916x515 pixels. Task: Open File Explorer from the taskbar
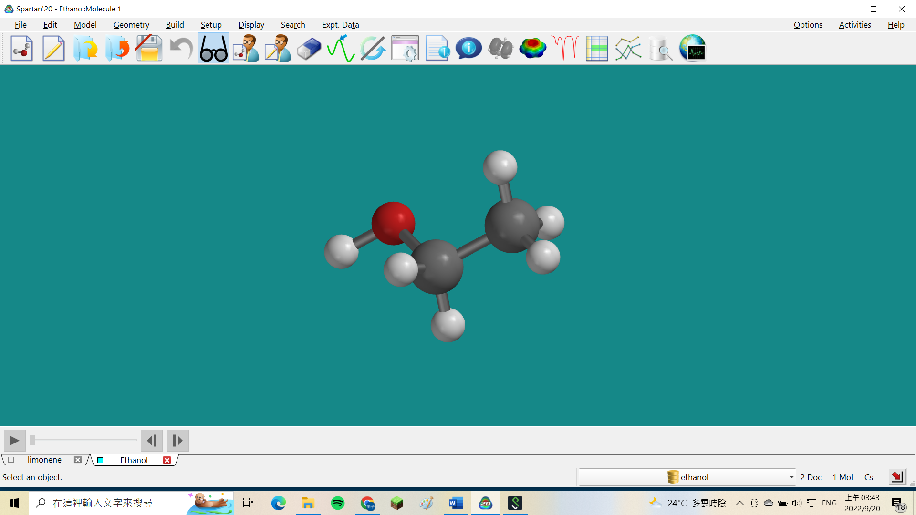pyautogui.click(x=308, y=503)
